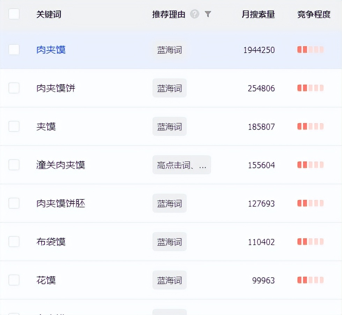
Task: Click the filter funnel icon in 推荐理由 column
Action: coord(208,14)
